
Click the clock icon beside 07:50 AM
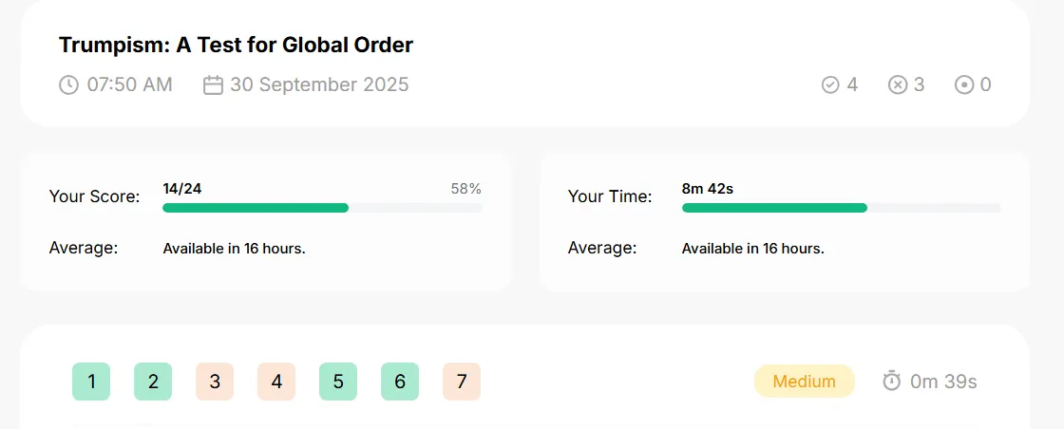point(68,84)
